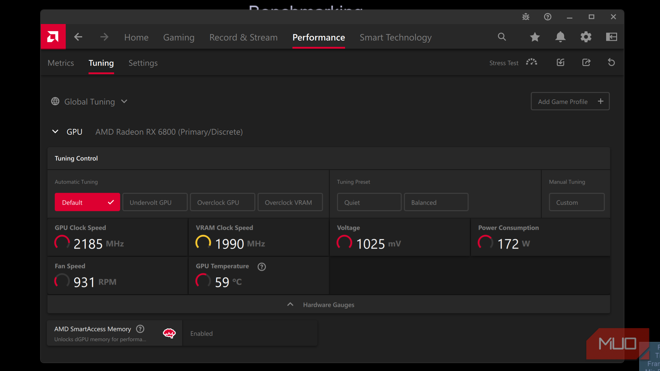Open favorites star icon
The image size is (660, 371).
point(535,37)
